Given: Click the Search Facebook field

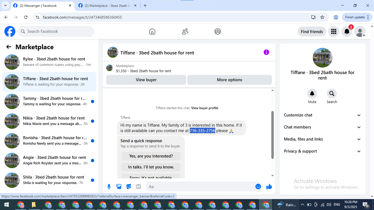Looking at the screenshot, I should pos(56,31).
